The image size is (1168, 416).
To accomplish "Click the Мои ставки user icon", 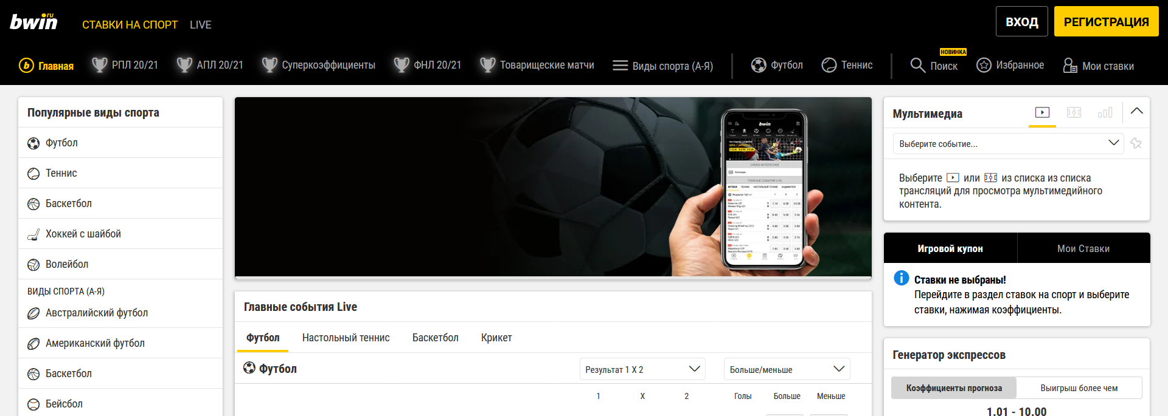I will pyautogui.click(x=1070, y=65).
